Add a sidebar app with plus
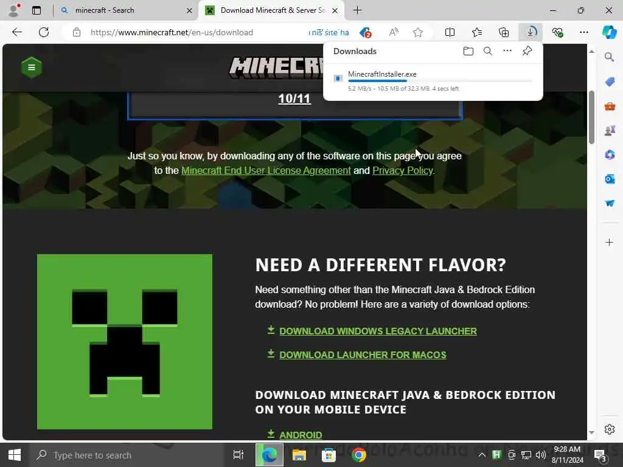 [609, 242]
